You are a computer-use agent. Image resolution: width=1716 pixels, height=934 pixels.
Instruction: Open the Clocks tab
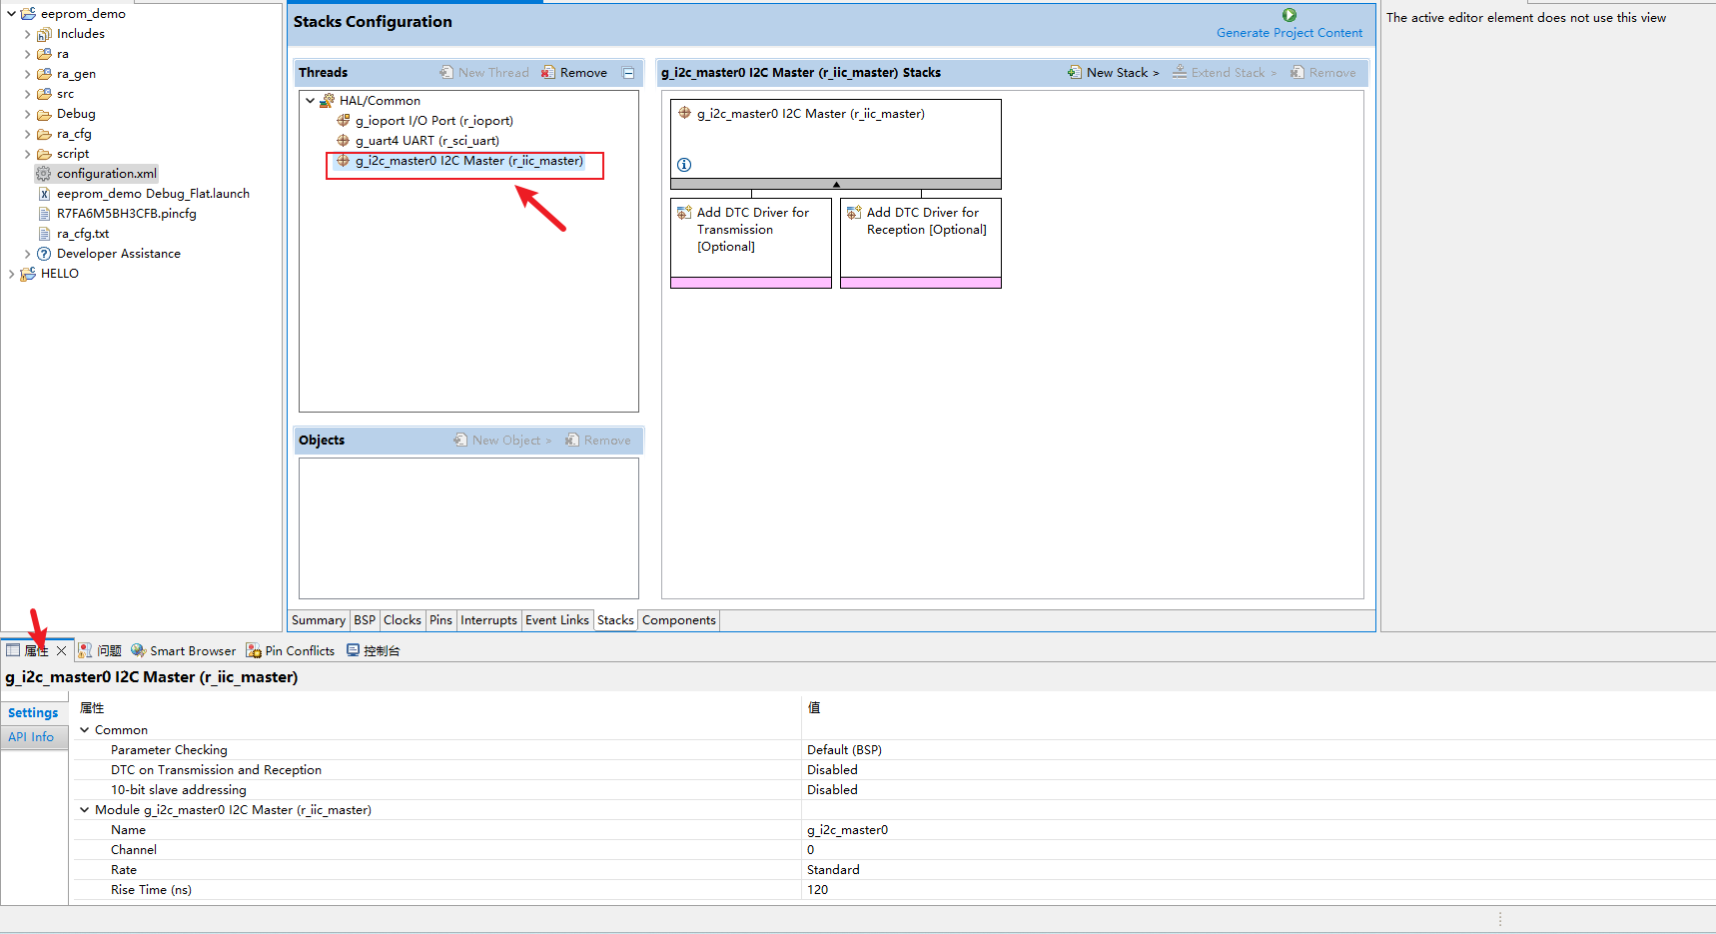tap(403, 620)
